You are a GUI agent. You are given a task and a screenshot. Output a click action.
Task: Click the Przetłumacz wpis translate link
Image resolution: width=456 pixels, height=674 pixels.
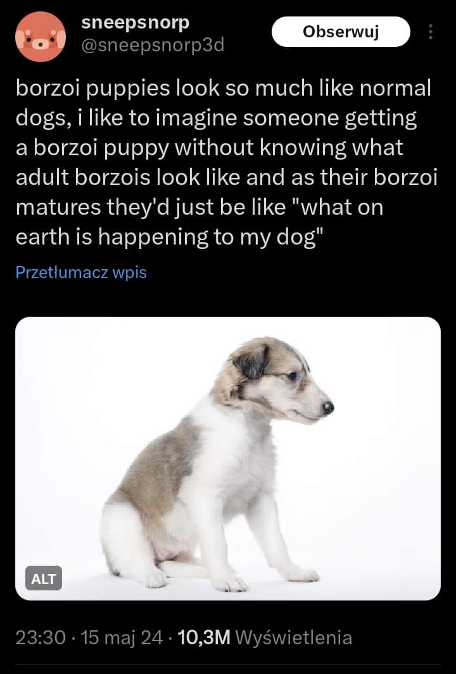[81, 272]
